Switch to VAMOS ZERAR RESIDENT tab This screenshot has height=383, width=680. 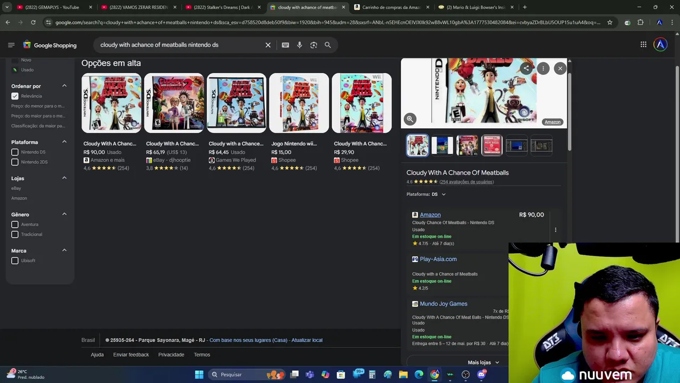138,7
